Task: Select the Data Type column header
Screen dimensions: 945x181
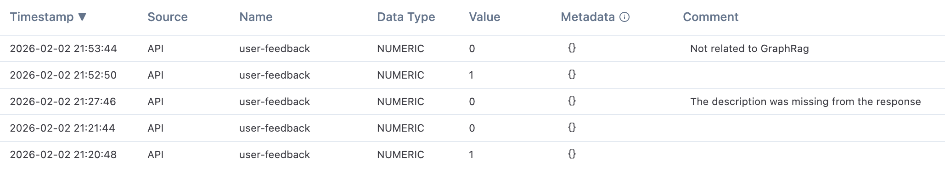Action: coord(406,17)
